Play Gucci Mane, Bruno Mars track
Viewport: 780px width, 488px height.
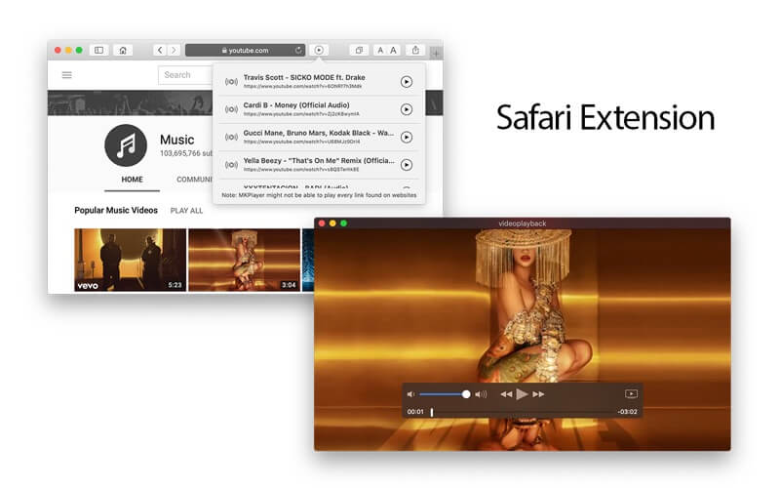(407, 138)
